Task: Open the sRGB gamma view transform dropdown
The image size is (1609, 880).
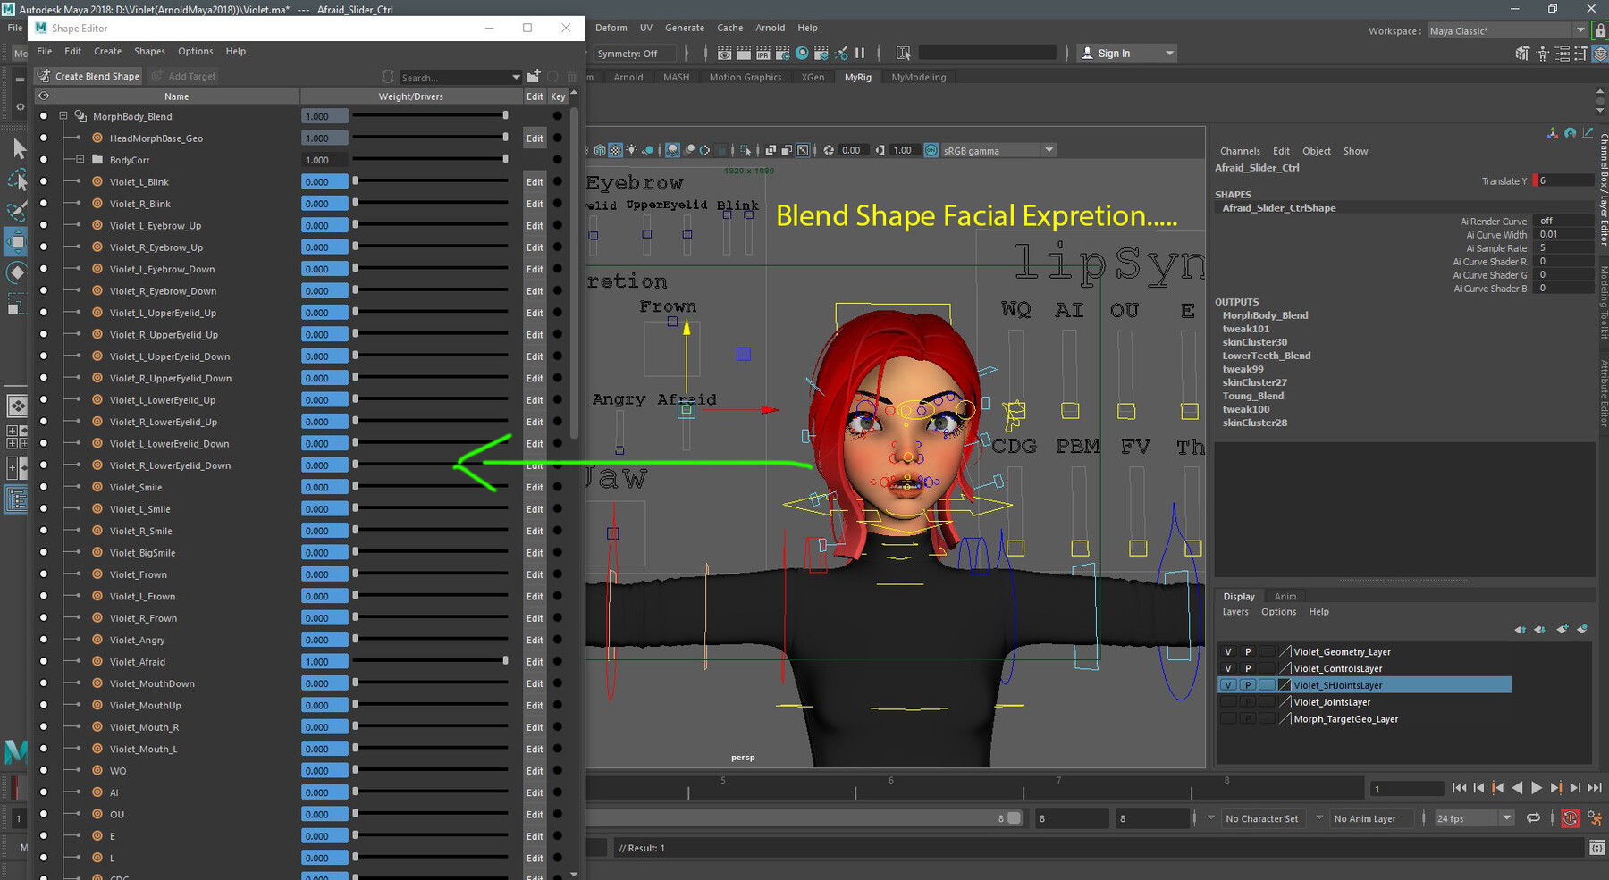Action: point(1049,150)
